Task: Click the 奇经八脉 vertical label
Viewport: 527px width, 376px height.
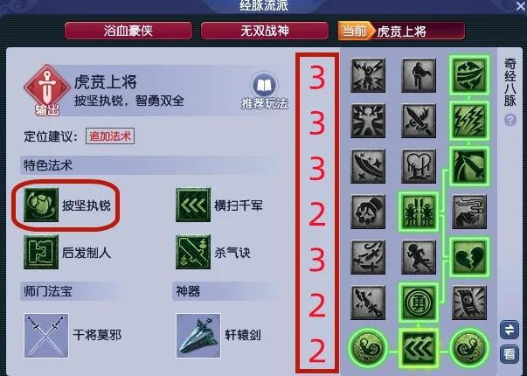Action: (x=510, y=82)
